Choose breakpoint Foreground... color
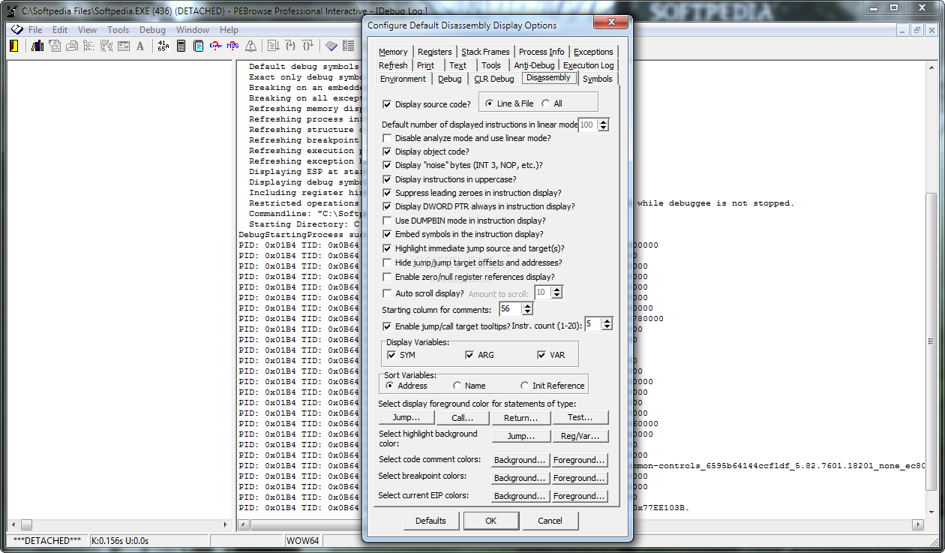Viewport: 945px width, 553px height. [x=580, y=478]
